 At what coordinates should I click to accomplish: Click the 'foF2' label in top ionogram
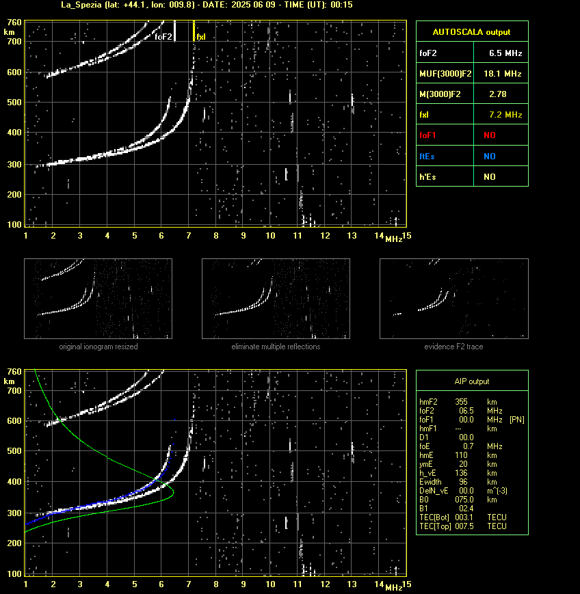(163, 37)
